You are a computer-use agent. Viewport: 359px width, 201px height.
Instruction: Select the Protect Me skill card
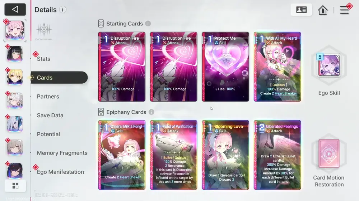click(225, 67)
